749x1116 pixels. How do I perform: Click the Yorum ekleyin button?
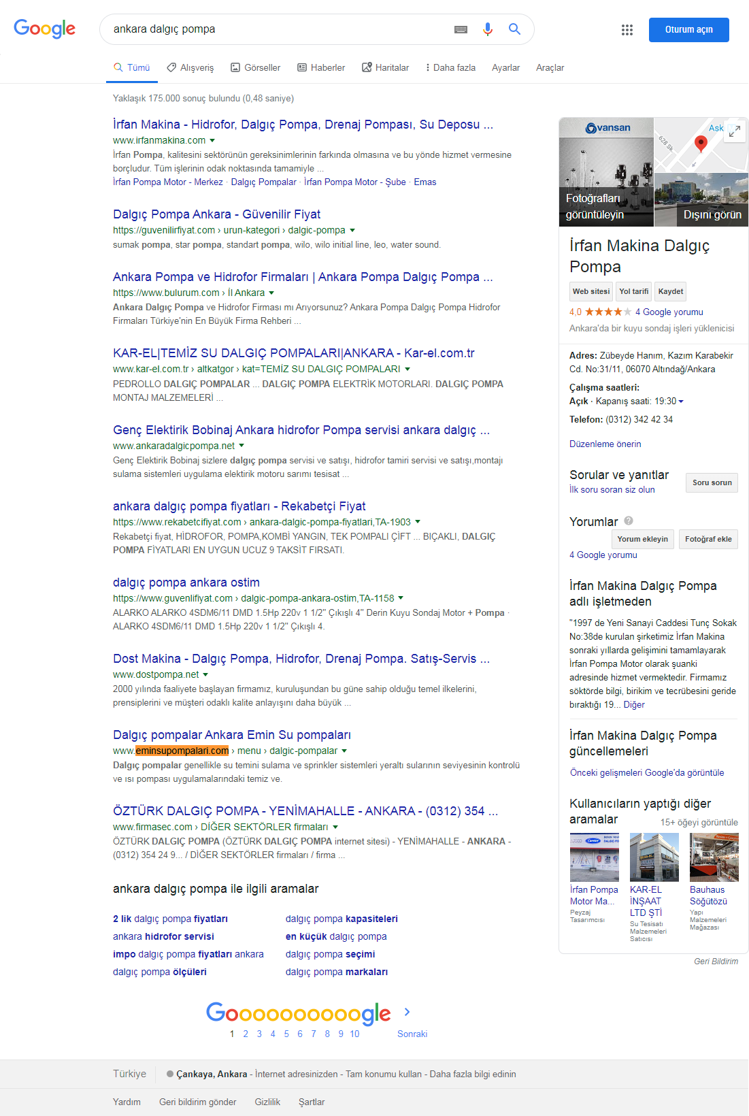643,539
